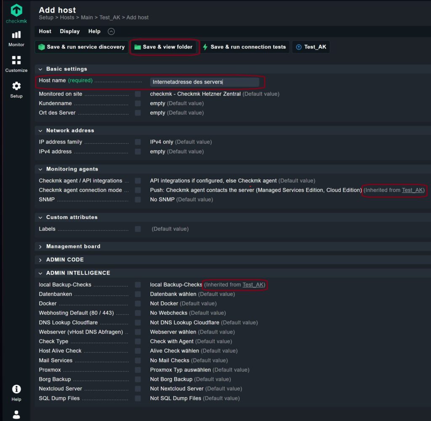The width and height of the screenshot is (431, 421).
Task: Collapse the Monitoring agents section
Action: pyautogui.click(x=40, y=169)
